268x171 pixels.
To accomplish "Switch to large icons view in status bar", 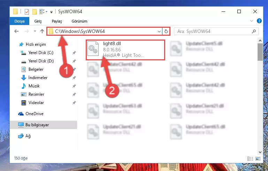I will (x=258, y=159).
